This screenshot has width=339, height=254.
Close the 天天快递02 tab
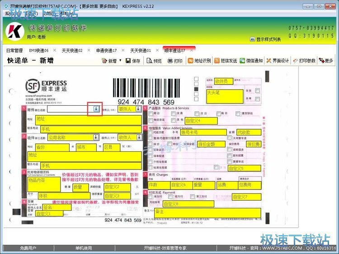click(x=89, y=50)
